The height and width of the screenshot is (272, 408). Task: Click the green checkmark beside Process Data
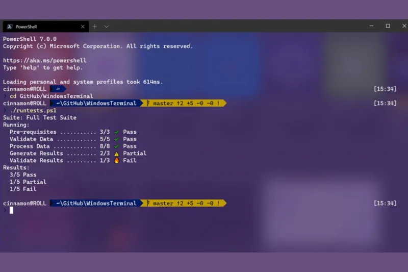(x=116, y=146)
